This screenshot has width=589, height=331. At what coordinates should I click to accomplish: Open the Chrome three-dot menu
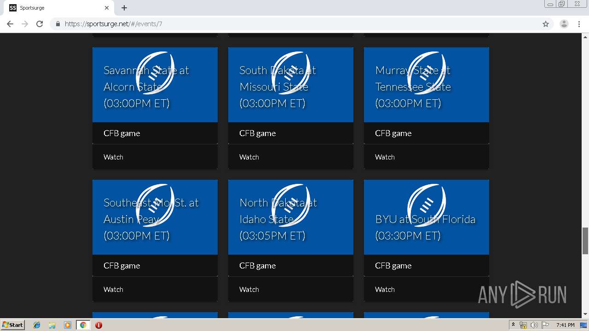[x=579, y=24]
